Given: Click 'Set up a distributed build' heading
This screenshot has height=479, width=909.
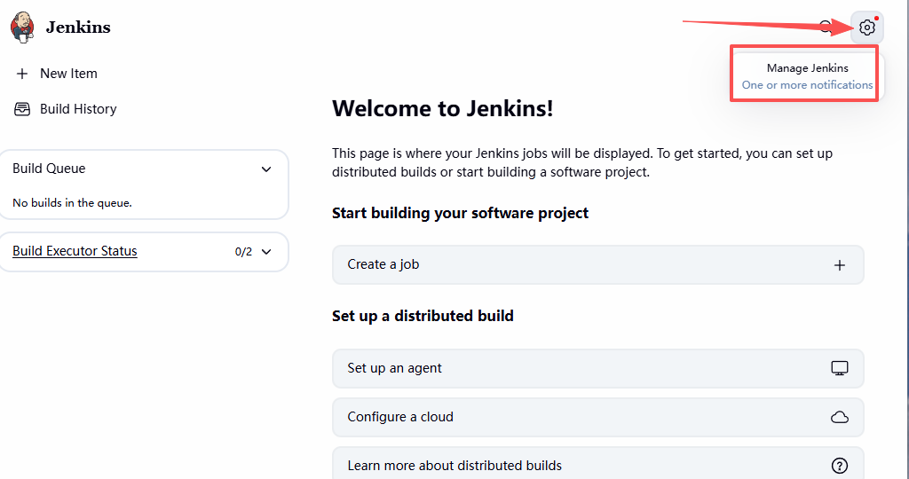Looking at the screenshot, I should pyautogui.click(x=423, y=317).
